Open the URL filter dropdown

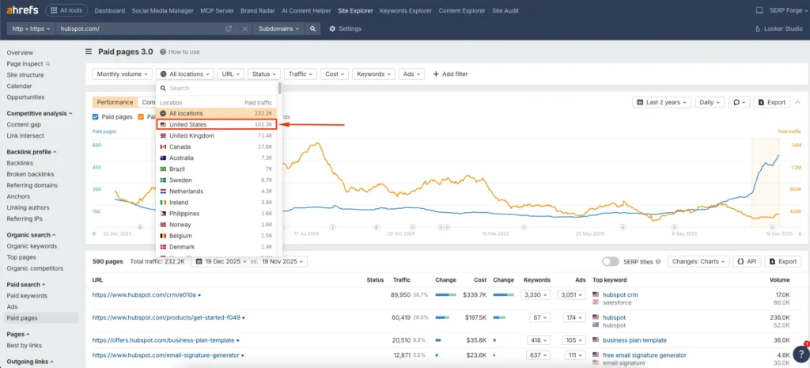tap(231, 74)
